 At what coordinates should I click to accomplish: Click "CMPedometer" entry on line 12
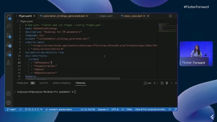pyautogui.click(x=42, y=63)
